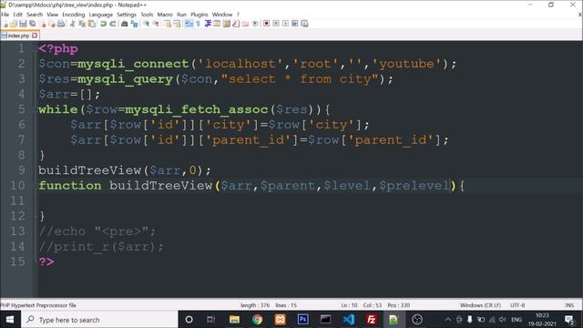Open the Edit menu

point(18,15)
